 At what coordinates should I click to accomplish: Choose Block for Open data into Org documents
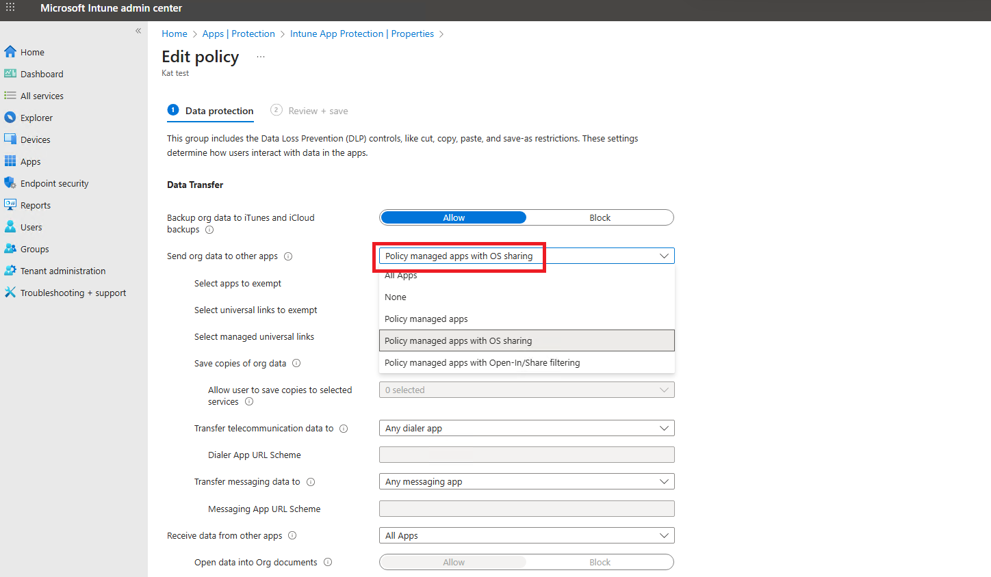(x=600, y=562)
